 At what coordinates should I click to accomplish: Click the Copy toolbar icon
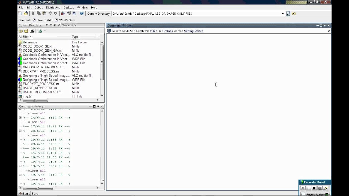click(39, 13)
